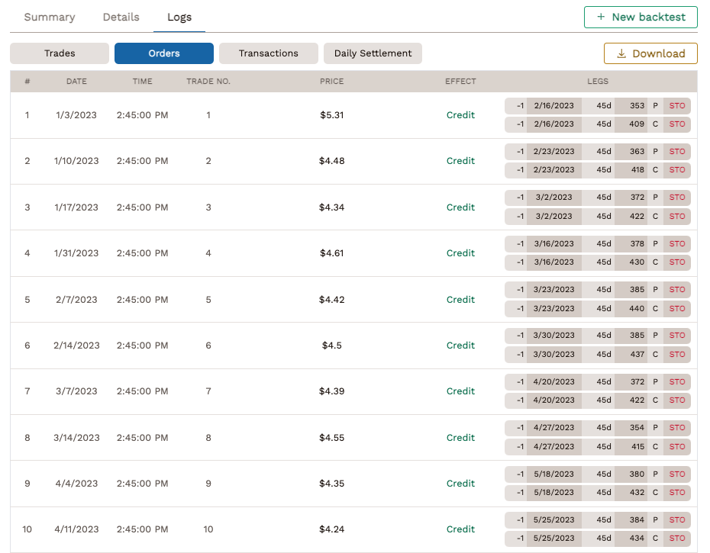Click the 2/16/2023 put leg chip
Screen dimensions: 710x553
click(x=553, y=105)
